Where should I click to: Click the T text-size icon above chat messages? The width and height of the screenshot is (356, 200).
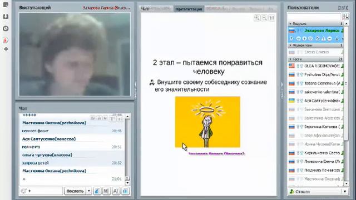point(112,118)
